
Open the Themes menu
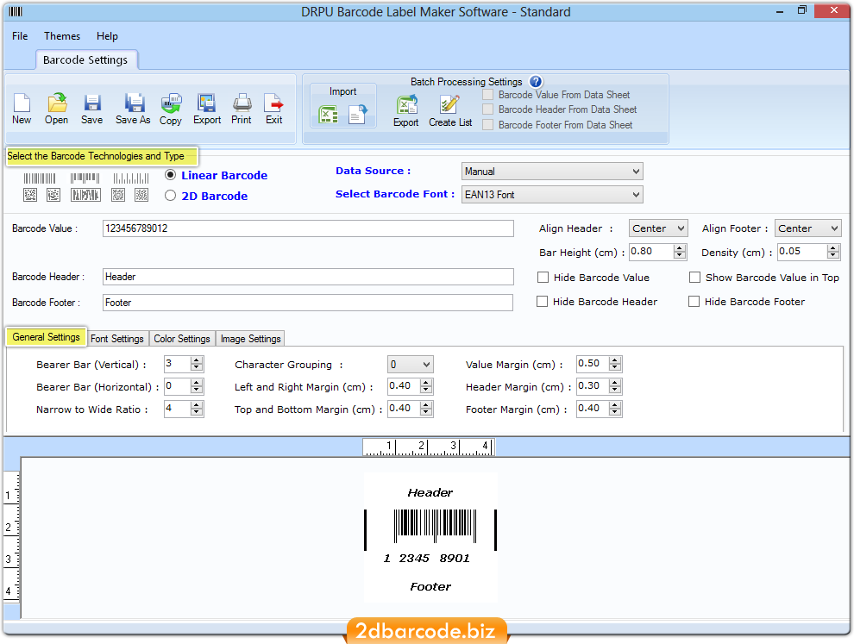pos(62,36)
